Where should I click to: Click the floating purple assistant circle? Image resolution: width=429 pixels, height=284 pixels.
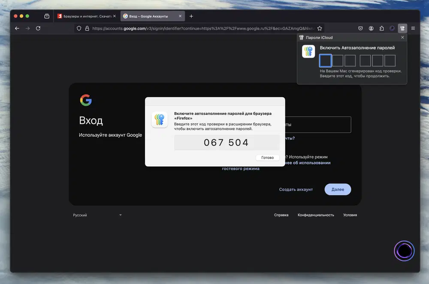404,251
